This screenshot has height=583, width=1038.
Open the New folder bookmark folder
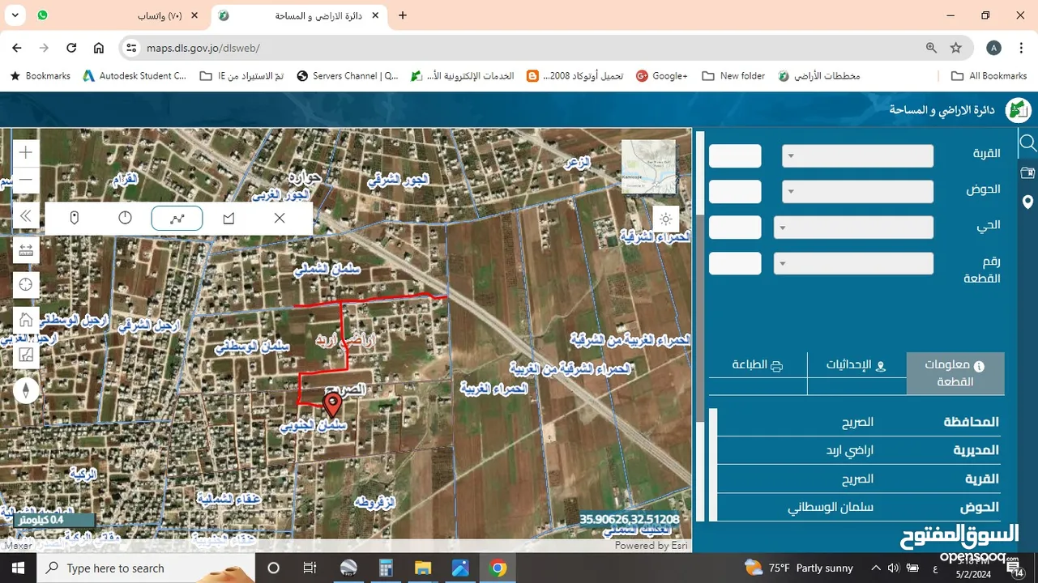tap(733, 76)
